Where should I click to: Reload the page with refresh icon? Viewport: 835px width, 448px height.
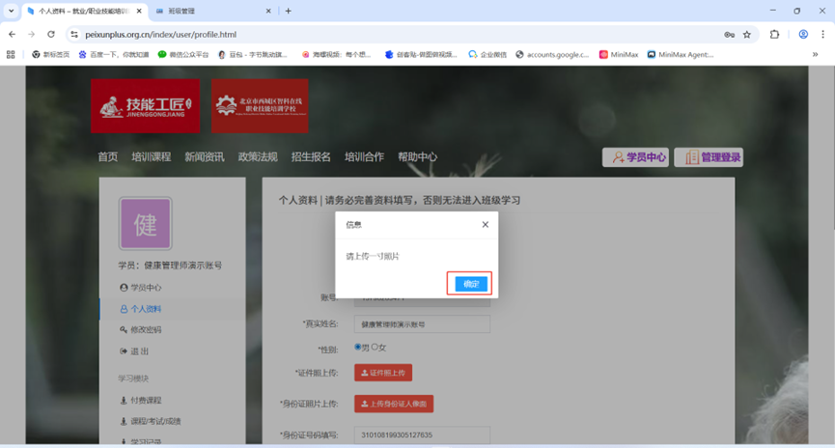coord(51,34)
